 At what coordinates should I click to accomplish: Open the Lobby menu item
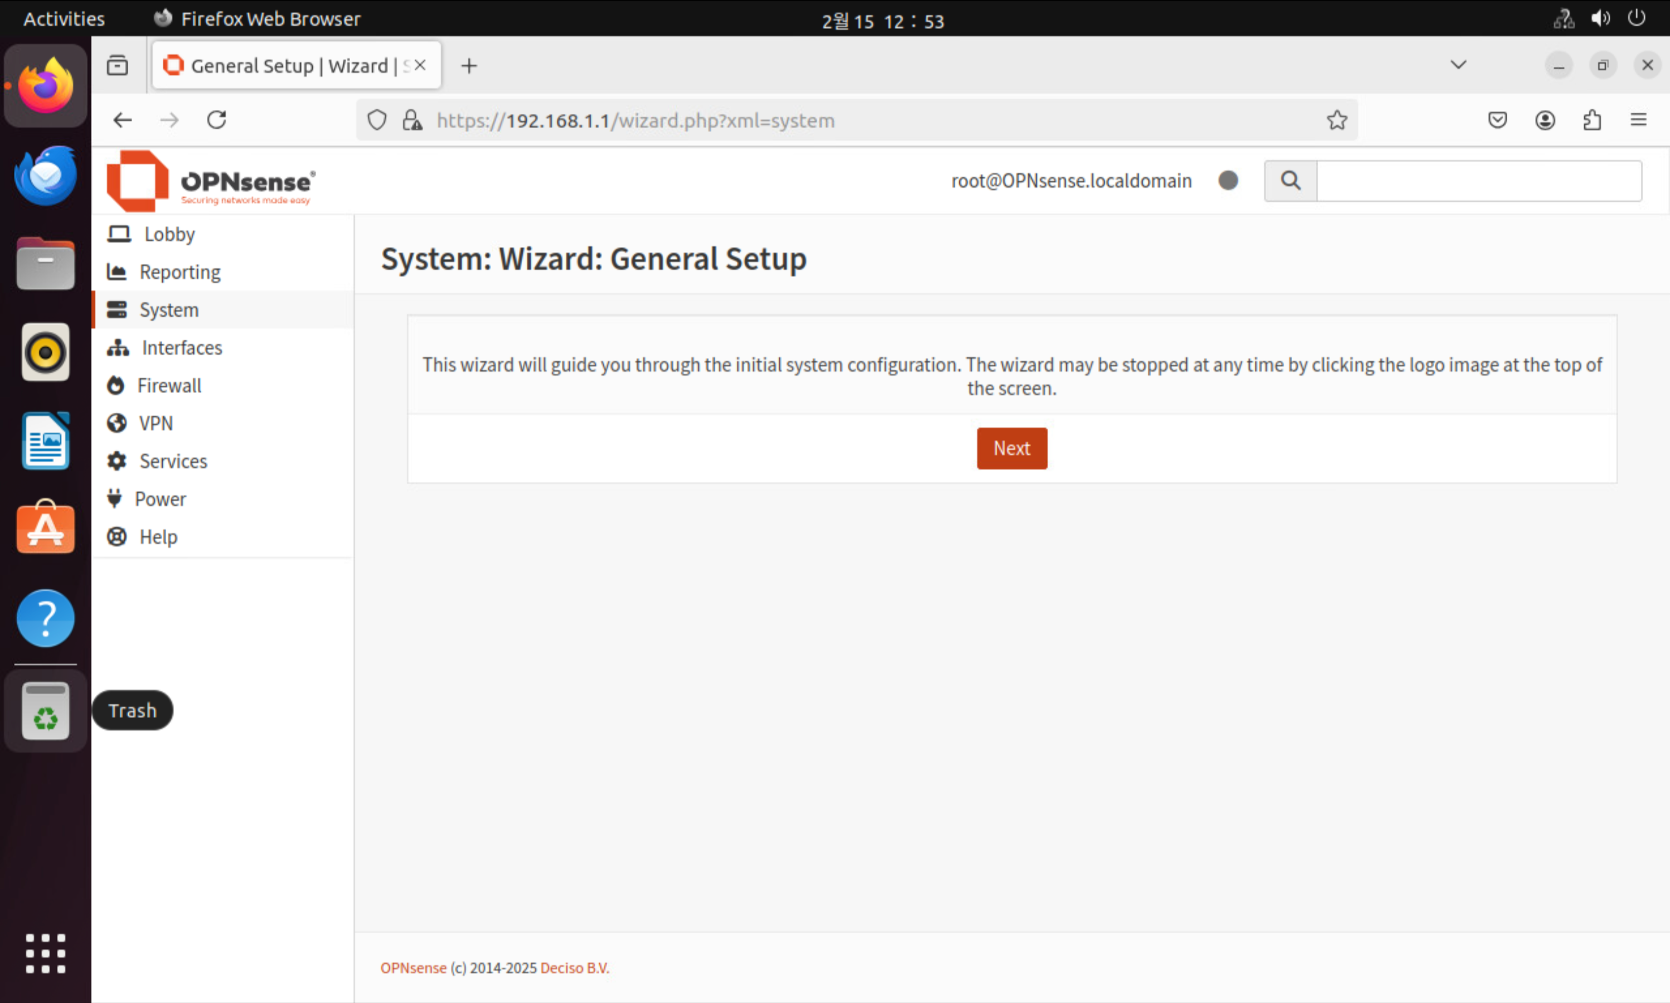tap(169, 235)
